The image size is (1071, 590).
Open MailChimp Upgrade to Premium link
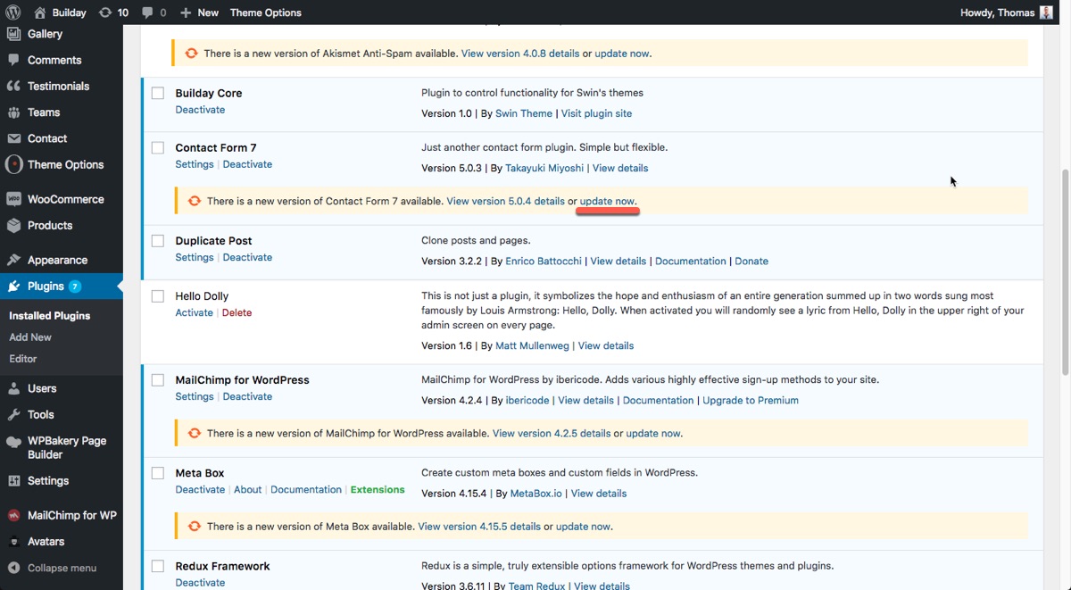click(751, 401)
